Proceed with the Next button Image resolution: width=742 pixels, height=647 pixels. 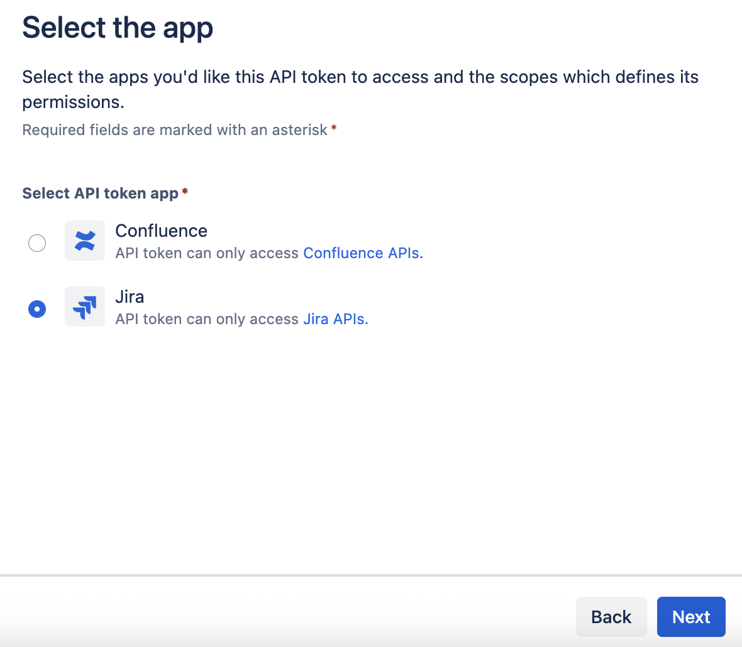(691, 617)
